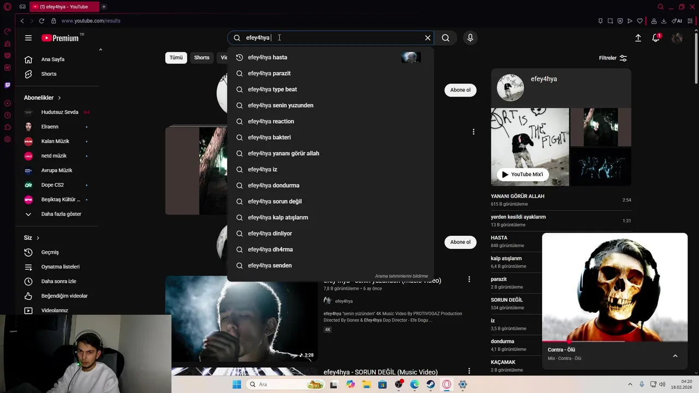Expand the Contra - Ölü miniplayer chevron

click(675, 356)
